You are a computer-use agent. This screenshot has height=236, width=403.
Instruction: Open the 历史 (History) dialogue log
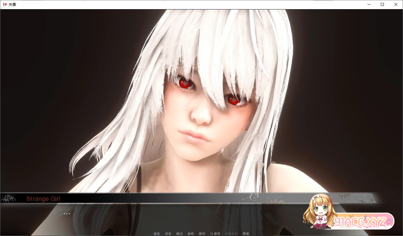[x=168, y=234]
